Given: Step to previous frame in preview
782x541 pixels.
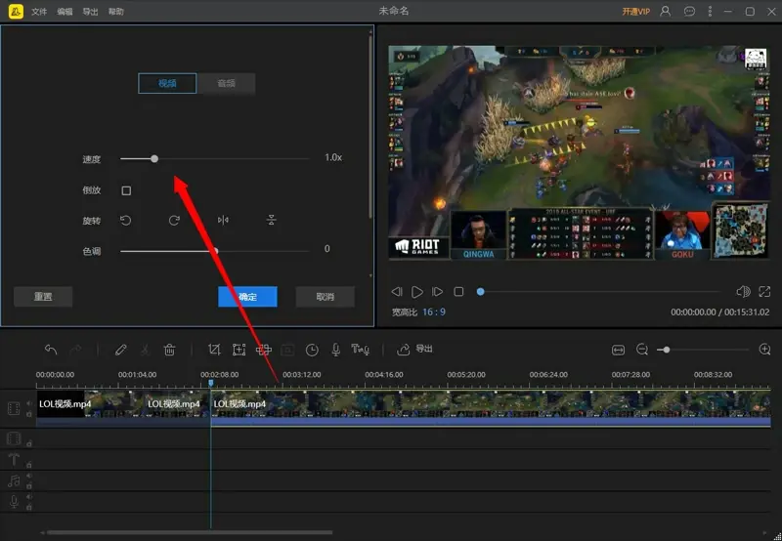Looking at the screenshot, I should (397, 291).
